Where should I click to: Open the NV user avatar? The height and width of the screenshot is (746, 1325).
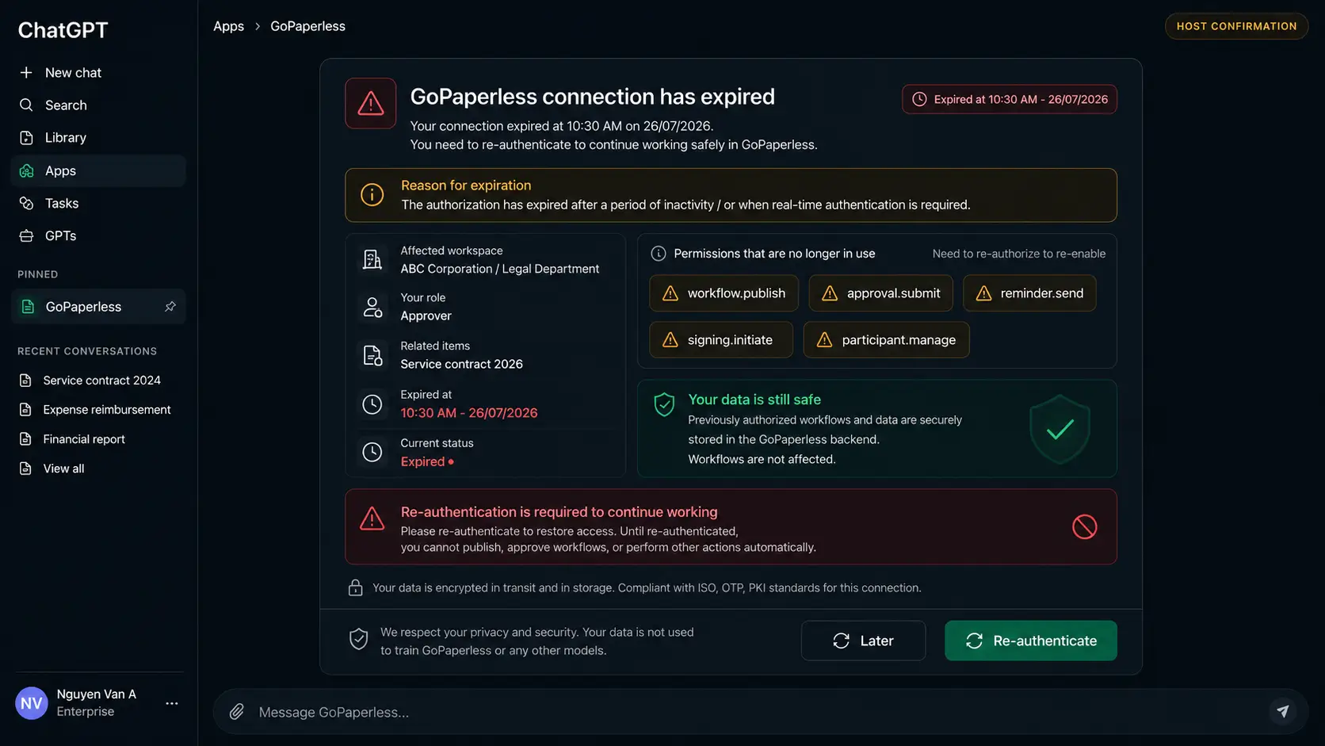[x=32, y=703]
